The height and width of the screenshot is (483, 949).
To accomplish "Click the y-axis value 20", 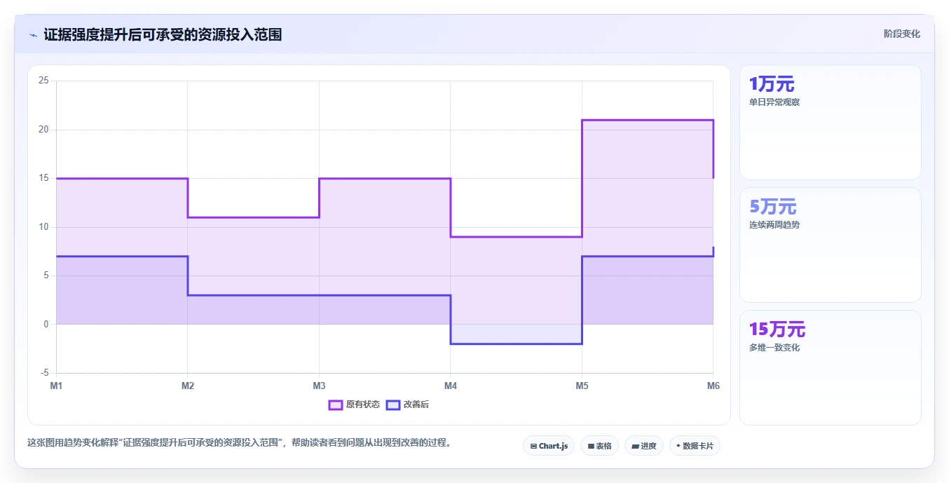I will click(43, 130).
